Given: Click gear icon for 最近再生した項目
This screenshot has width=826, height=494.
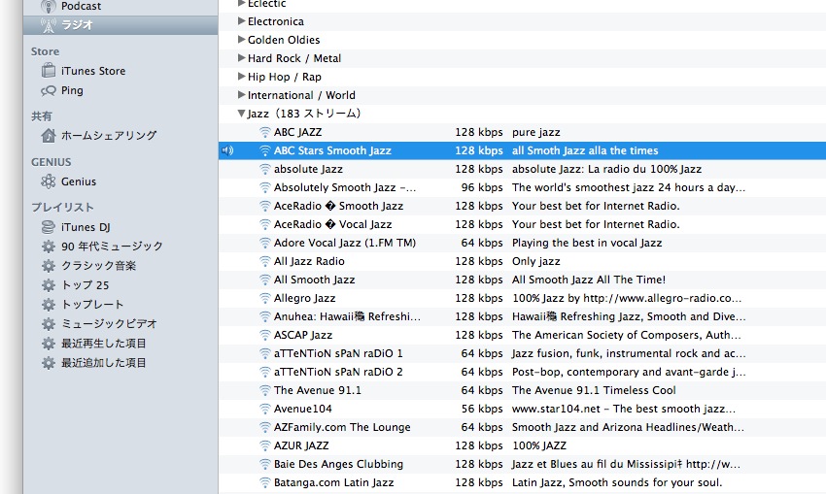Looking at the screenshot, I should pos(49,344).
